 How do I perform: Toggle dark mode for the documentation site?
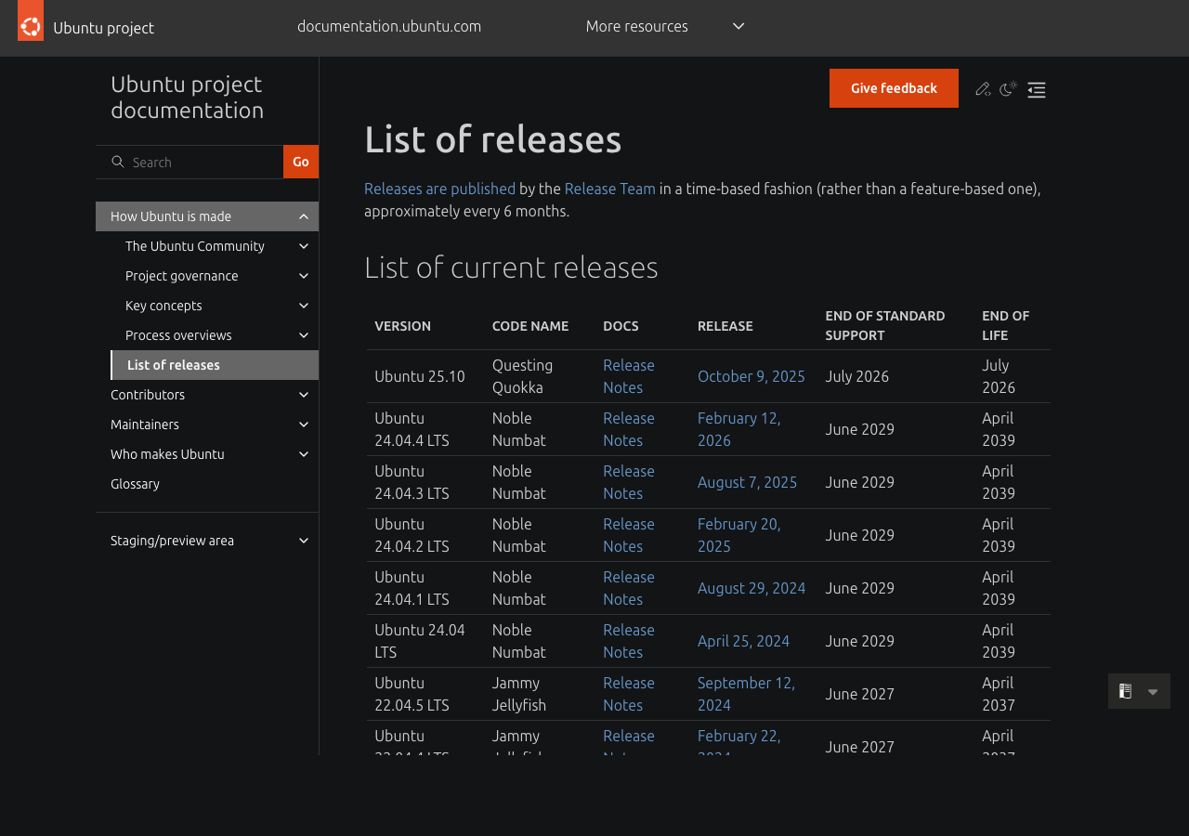[1007, 87]
